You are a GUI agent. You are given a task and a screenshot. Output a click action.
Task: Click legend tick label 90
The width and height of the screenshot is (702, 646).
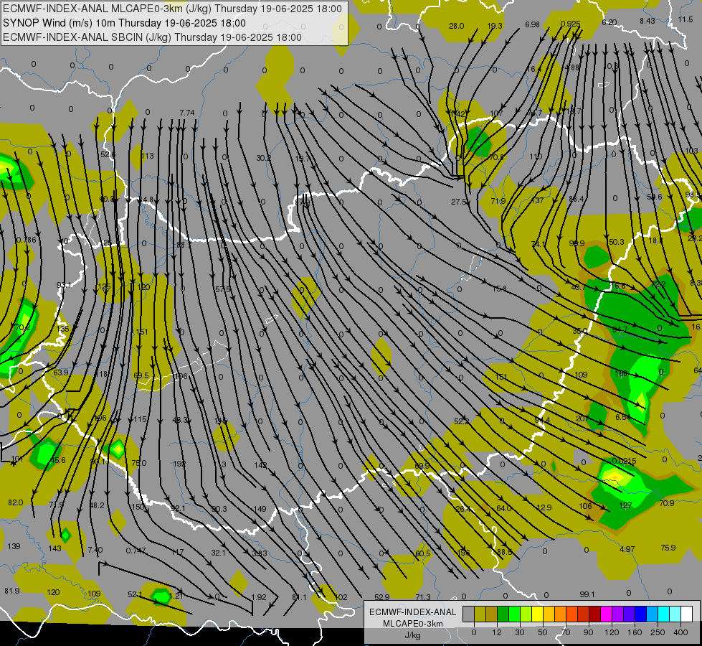click(x=589, y=632)
